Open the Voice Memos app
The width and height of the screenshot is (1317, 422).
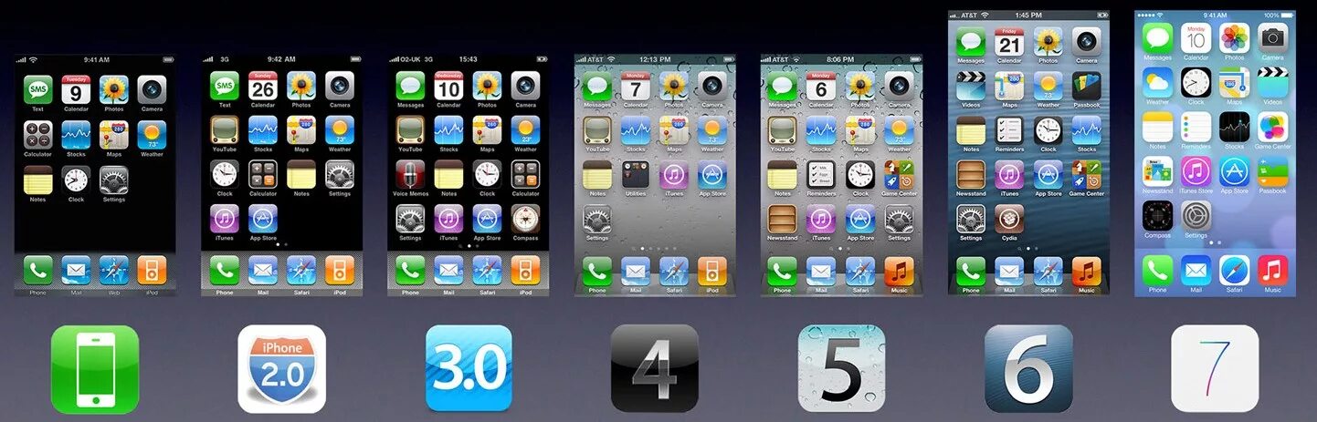pyautogui.click(x=410, y=174)
